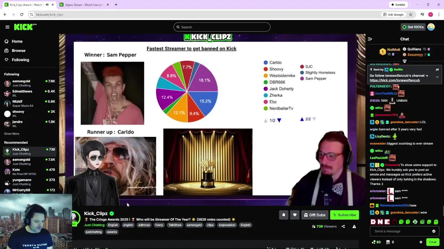This screenshot has height=249, width=444.
Task: Open the hamburger sidebar menu
Action: click(x=7, y=27)
